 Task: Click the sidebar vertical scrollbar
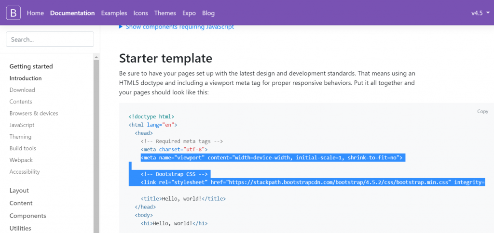click(x=96, y=144)
